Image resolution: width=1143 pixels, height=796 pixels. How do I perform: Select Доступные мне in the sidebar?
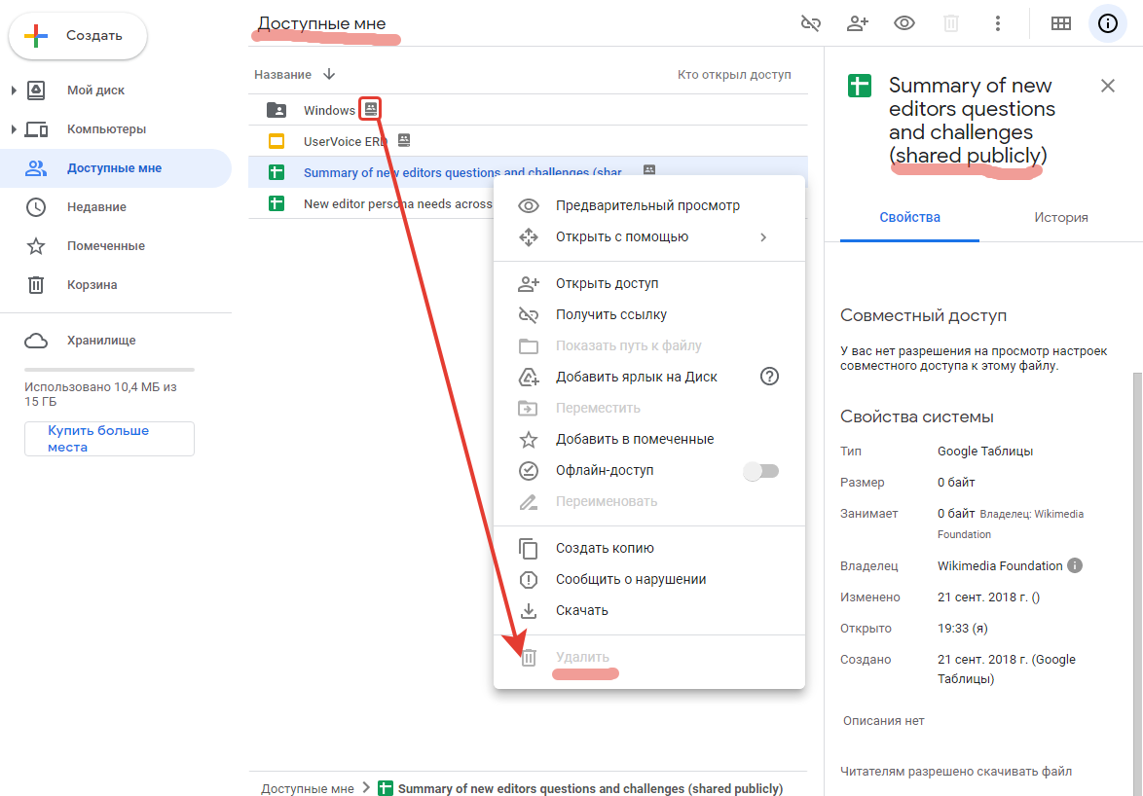[x=116, y=168]
